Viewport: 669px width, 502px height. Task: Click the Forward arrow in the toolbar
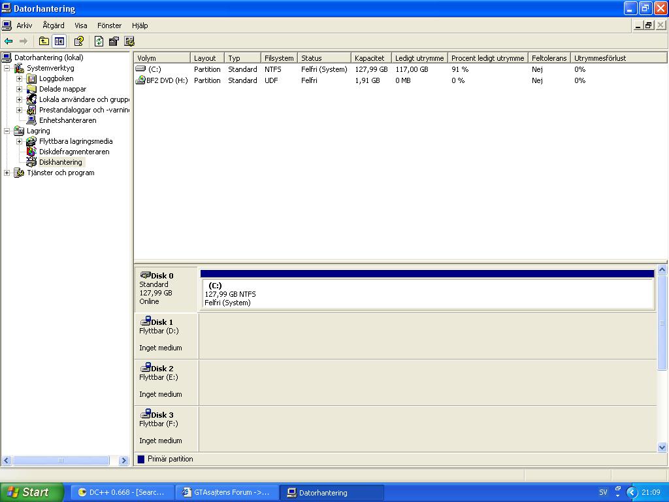pos(24,41)
